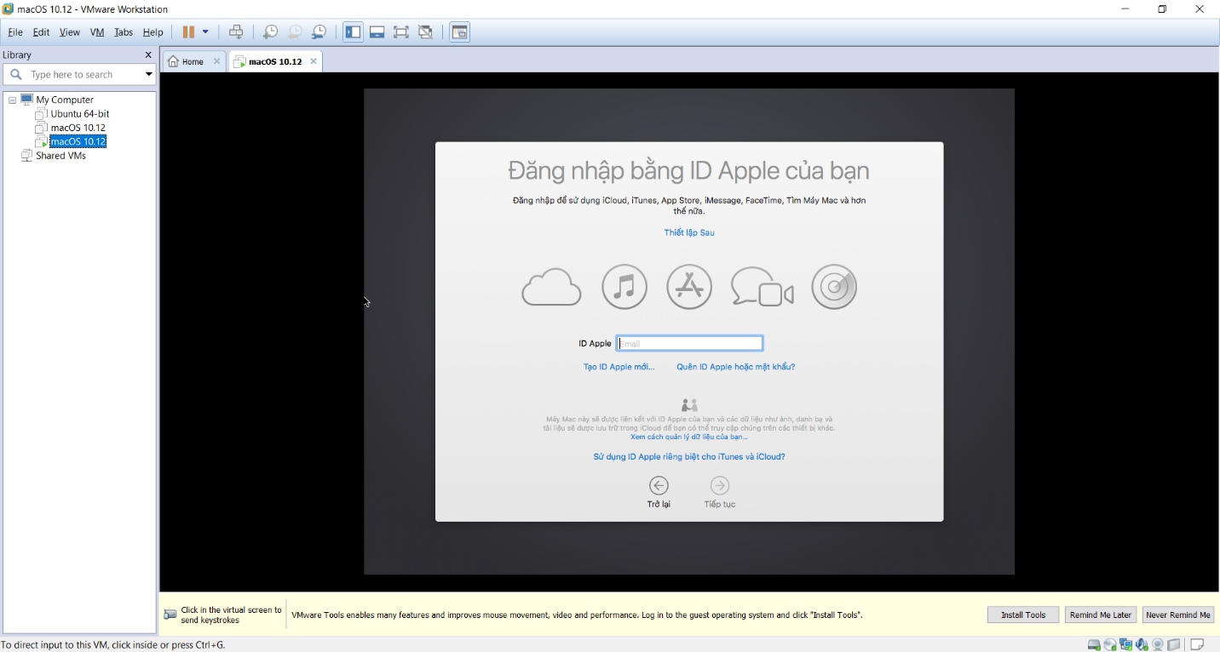Click the grey device icon beside the webcam
Viewport: 1220px width, 652px height.
1176,644
